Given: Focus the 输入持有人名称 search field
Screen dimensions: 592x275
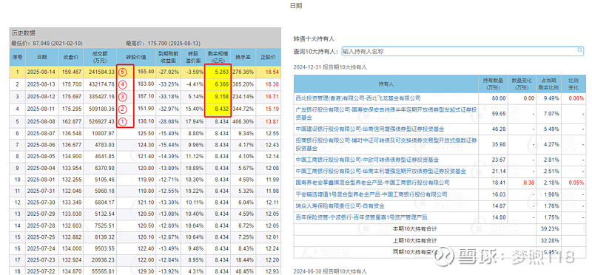Looking at the screenshot, I should coord(462,51).
